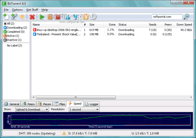The width and height of the screenshot is (196, 138).
Task: Click the 198 MB size cell
Action: click(x=94, y=34)
